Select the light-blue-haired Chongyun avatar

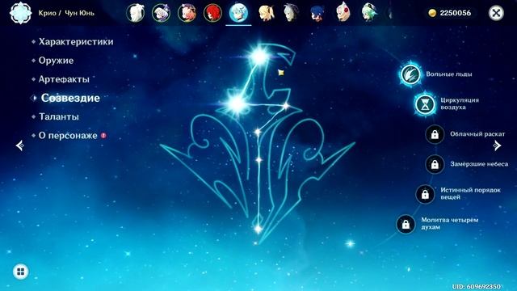[x=238, y=13]
